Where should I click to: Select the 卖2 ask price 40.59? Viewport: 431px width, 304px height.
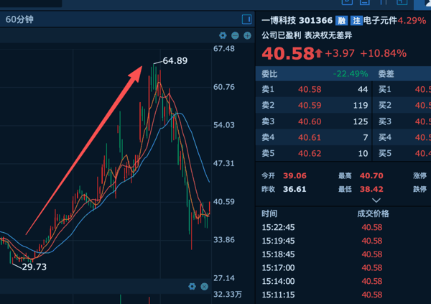pos(310,106)
